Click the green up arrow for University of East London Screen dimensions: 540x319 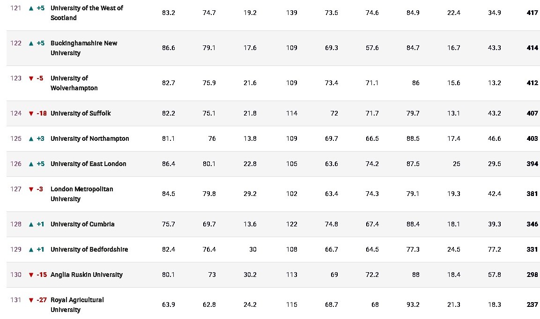point(31,164)
